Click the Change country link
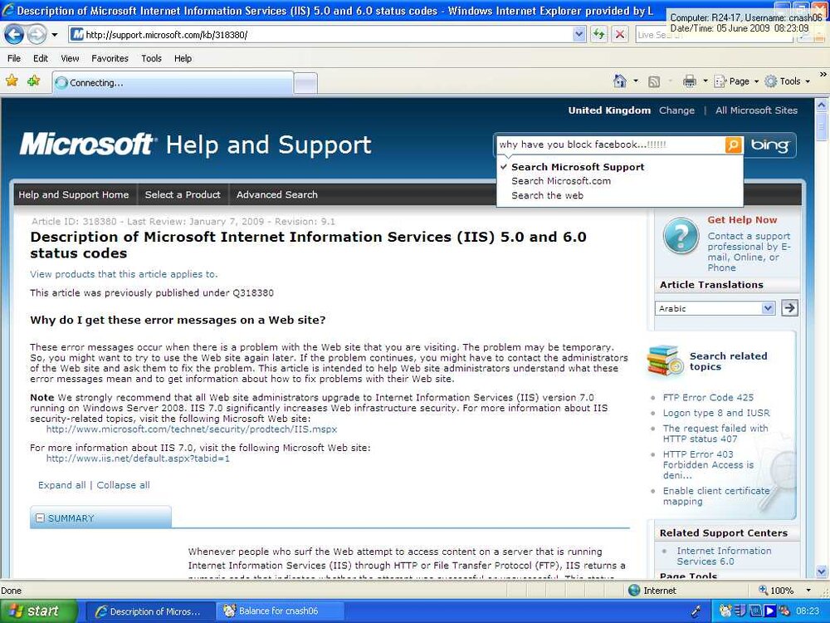 676,110
